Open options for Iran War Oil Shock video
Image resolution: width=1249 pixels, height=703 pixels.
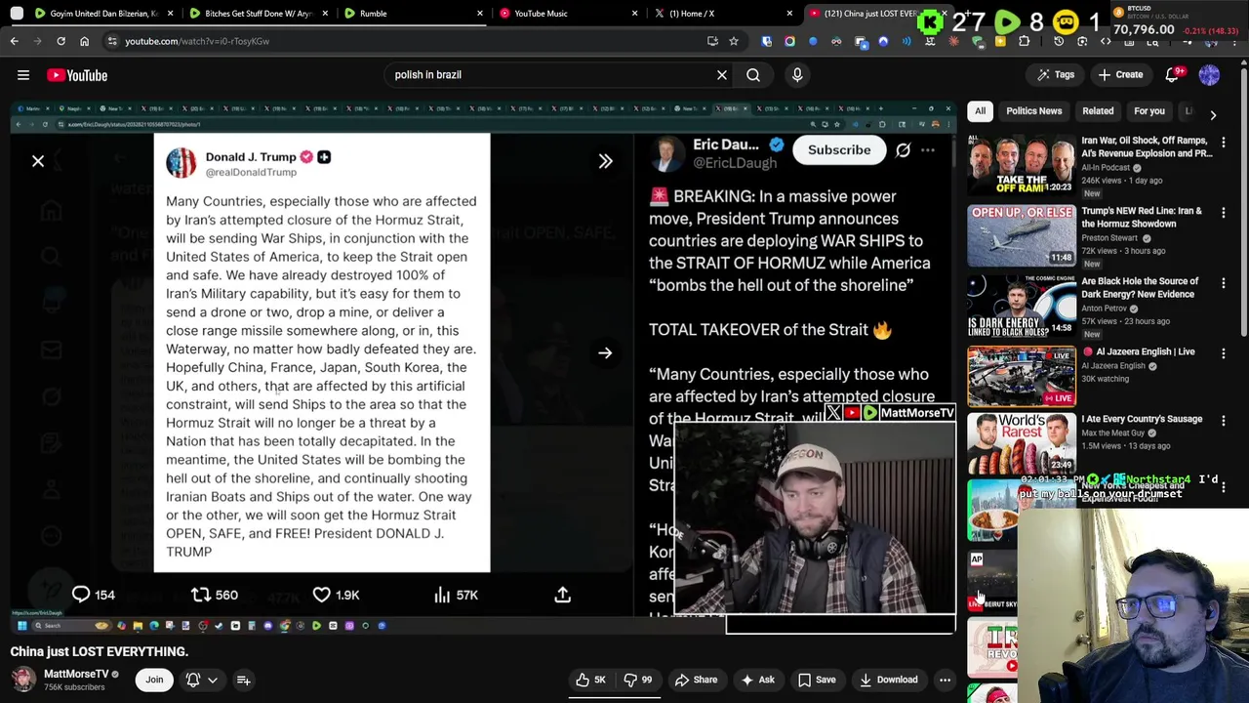tap(1224, 143)
